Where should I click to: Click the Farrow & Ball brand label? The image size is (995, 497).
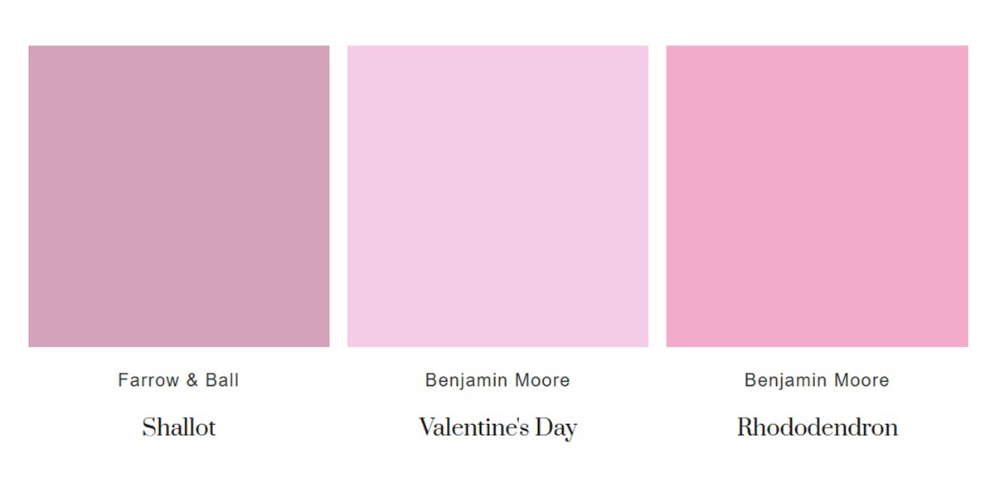[179, 380]
